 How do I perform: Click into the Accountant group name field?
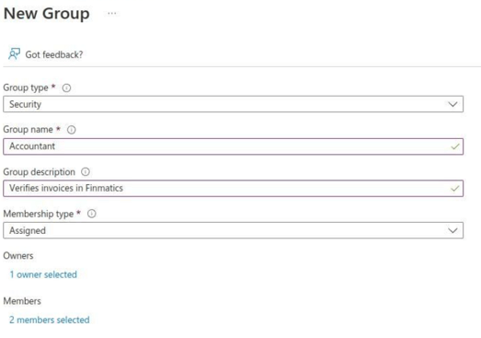pyautogui.click(x=233, y=146)
